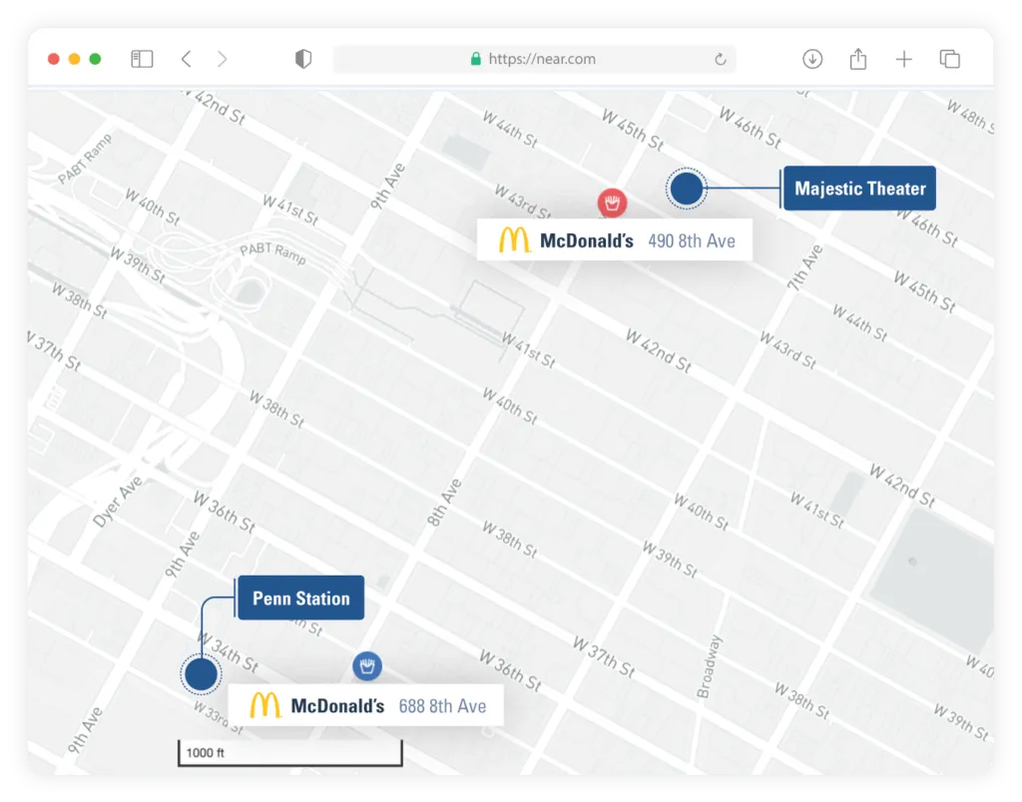Go forward with the right arrow
This screenshot has width=1022, height=802.
point(223,59)
